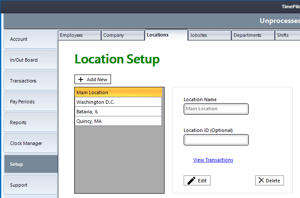Select Batavia, IL from the list
Image resolution: width=300 pixels, height=198 pixels.
point(118,112)
